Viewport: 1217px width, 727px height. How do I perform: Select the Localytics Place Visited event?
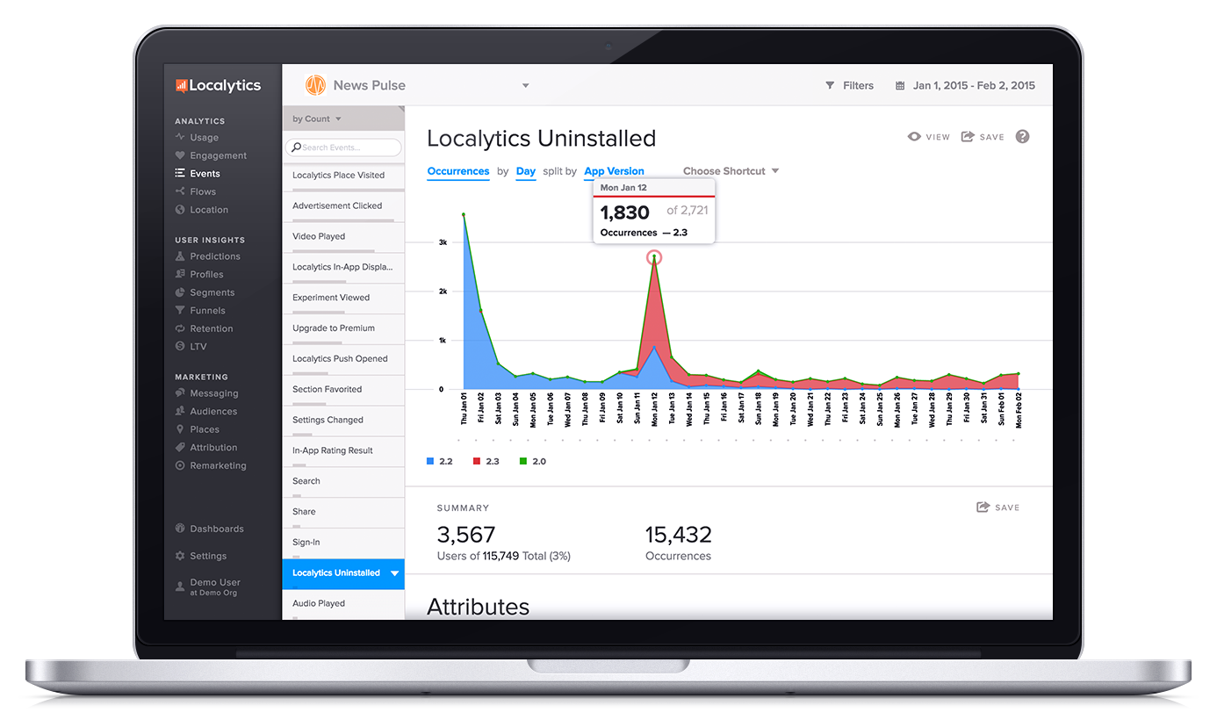click(x=343, y=176)
